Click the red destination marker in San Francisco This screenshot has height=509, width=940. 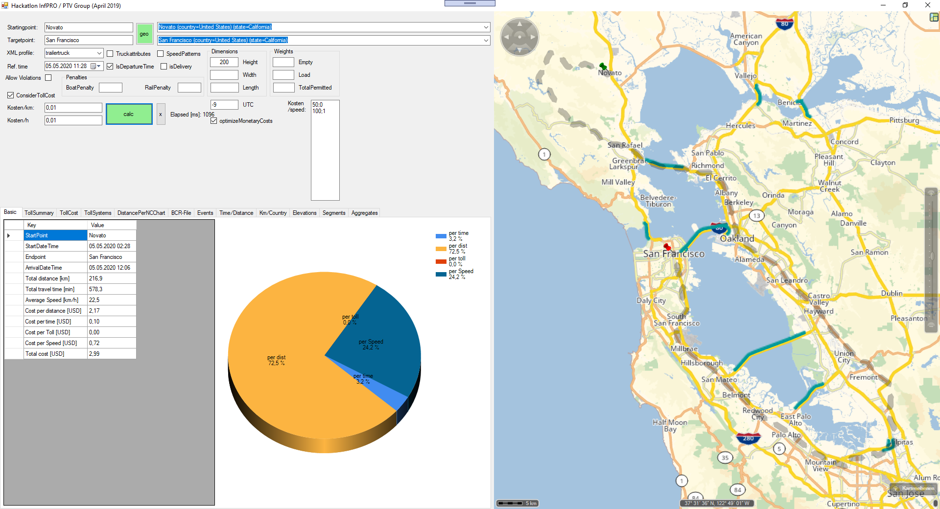[667, 247]
